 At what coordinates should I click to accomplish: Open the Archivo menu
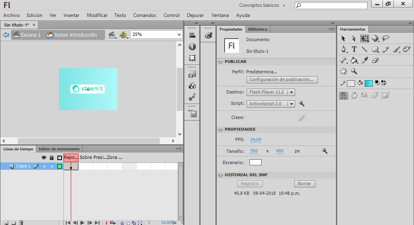click(x=11, y=15)
